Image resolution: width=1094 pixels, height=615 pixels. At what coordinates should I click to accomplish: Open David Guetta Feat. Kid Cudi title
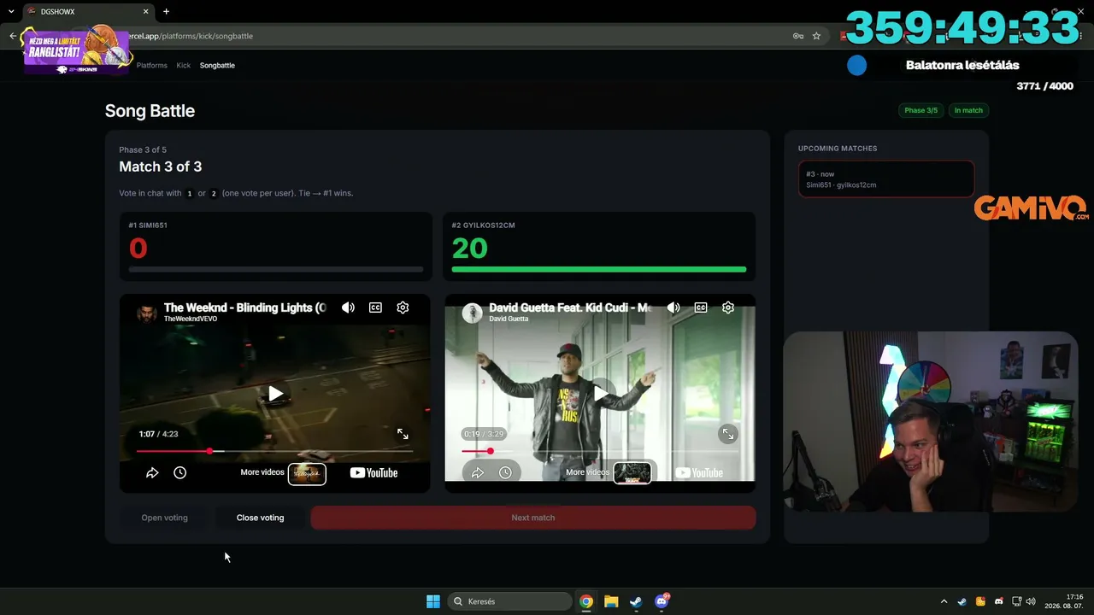click(570, 307)
